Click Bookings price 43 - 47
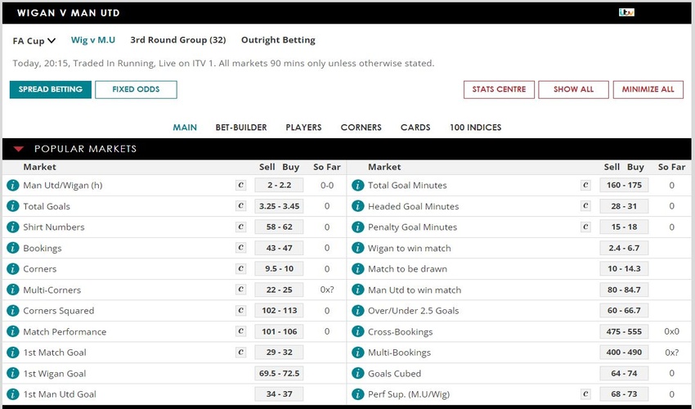The height and width of the screenshot is (409, 695). coord(280,248)
